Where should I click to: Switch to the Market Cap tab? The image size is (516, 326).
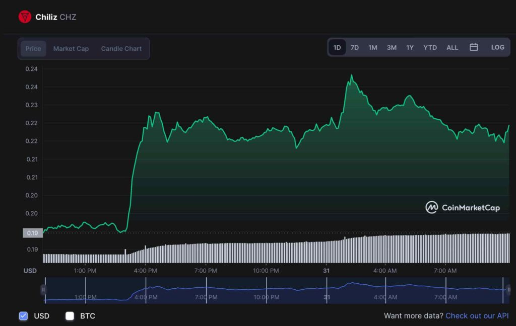(x=71, y=49)
